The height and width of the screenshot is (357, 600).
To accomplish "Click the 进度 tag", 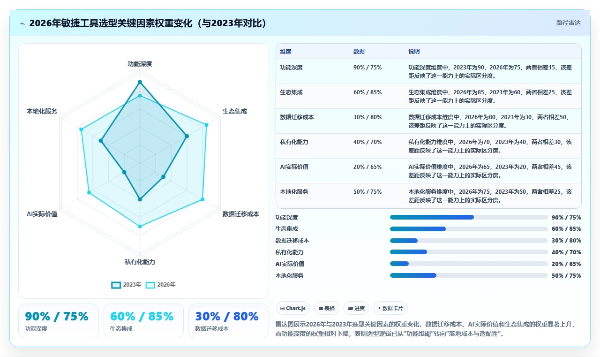I will 356,308.
